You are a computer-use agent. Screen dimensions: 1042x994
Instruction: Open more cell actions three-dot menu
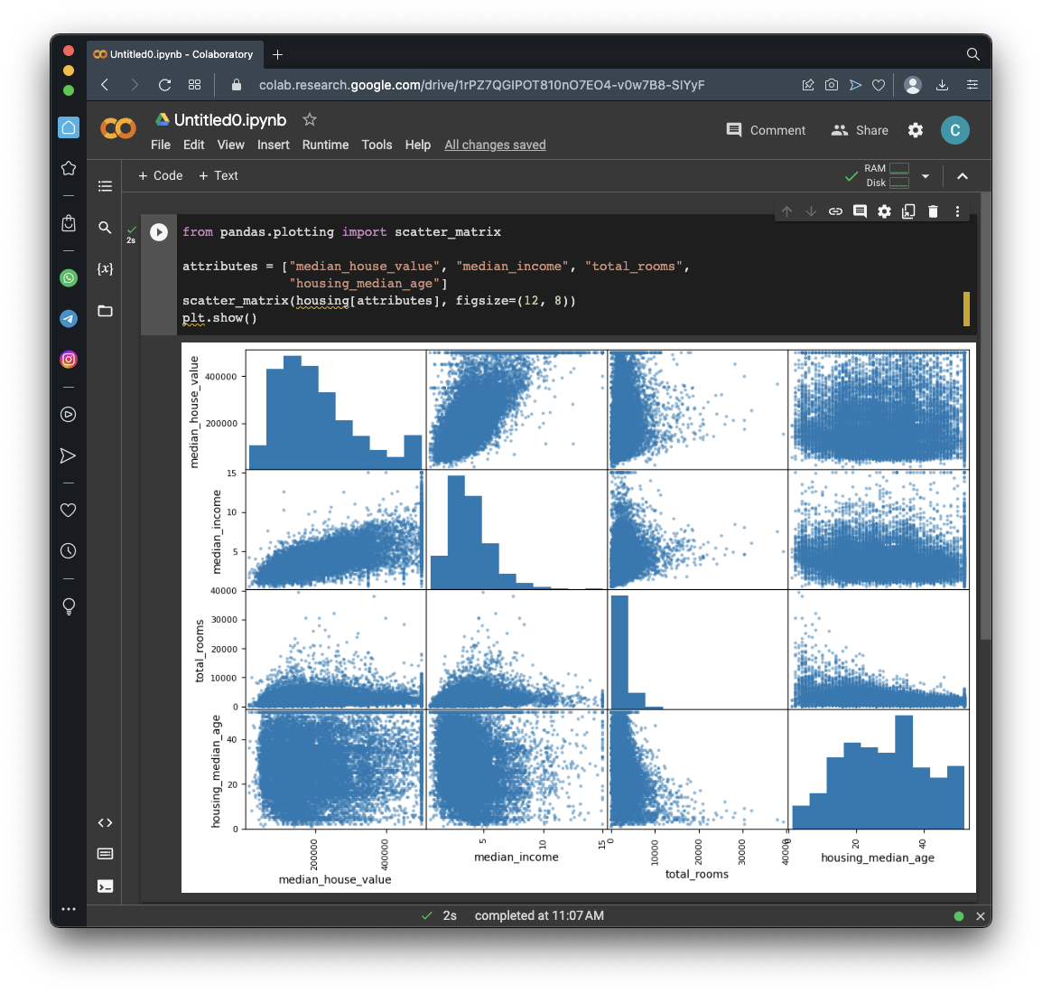pyautogui.click(x=957, y=211)
